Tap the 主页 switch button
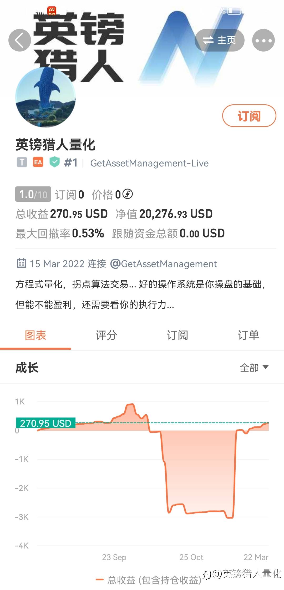284x590 pixels. (219, 40)
